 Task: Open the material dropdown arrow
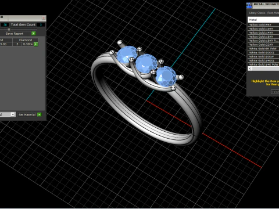(13, 114)
